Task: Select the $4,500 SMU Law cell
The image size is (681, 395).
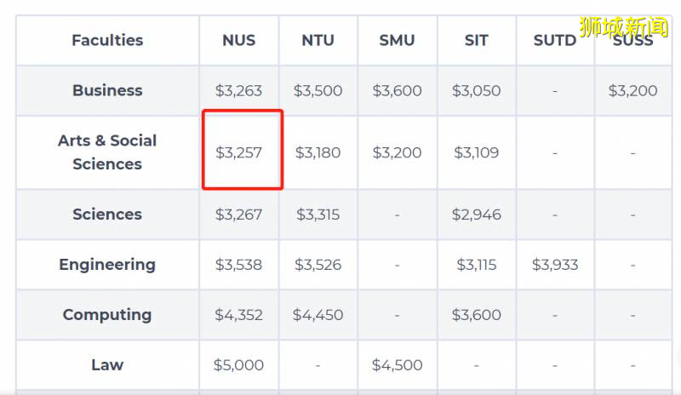Action: click(x=397, y=364)
